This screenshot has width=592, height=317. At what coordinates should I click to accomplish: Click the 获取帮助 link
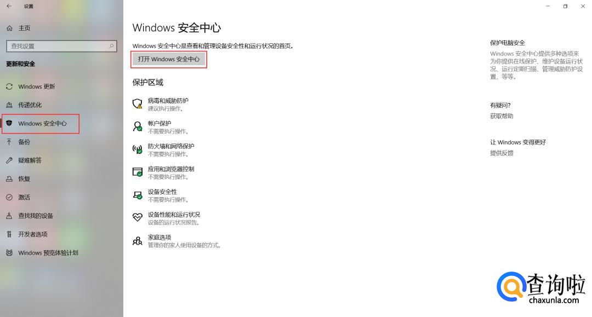pos(502,116)
